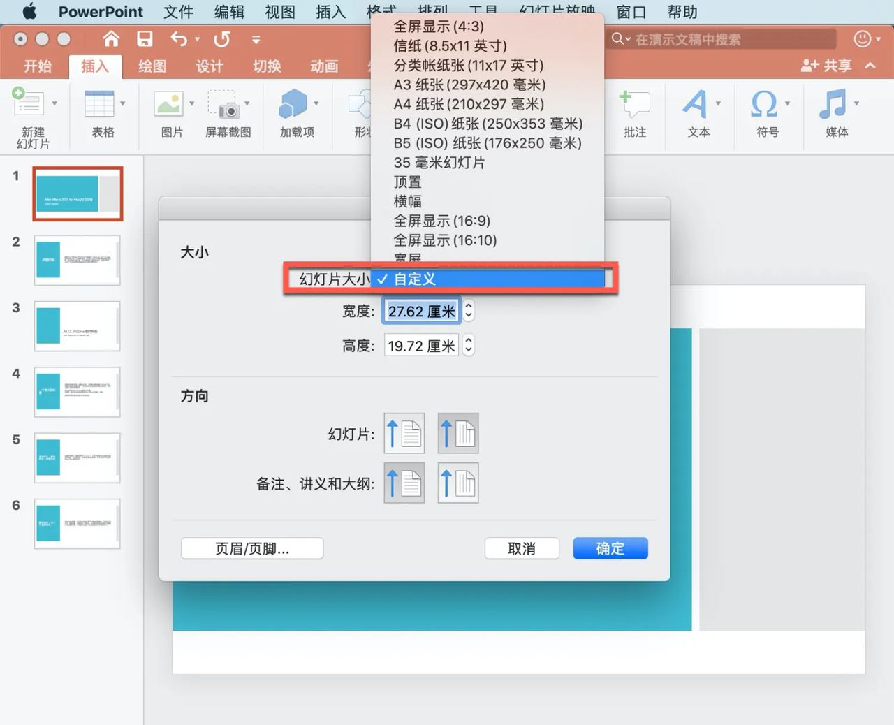Select the 全屏显示 (16:9) option
Screen dimensions: 894x725
coord(488,221)
